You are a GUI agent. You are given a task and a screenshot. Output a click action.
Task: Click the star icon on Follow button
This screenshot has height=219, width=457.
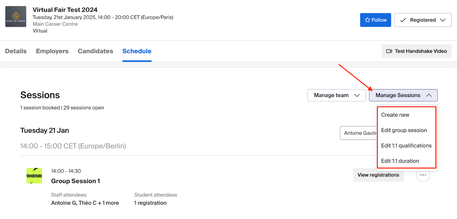(368, 20)
